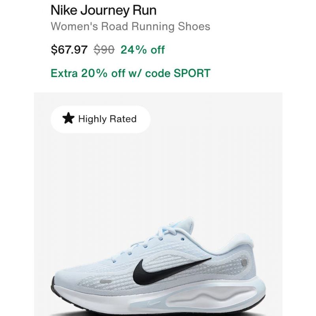Click the crossed-out $90 original price
Image resolution: width=316 pixels, height=316 pixels.
104,50
